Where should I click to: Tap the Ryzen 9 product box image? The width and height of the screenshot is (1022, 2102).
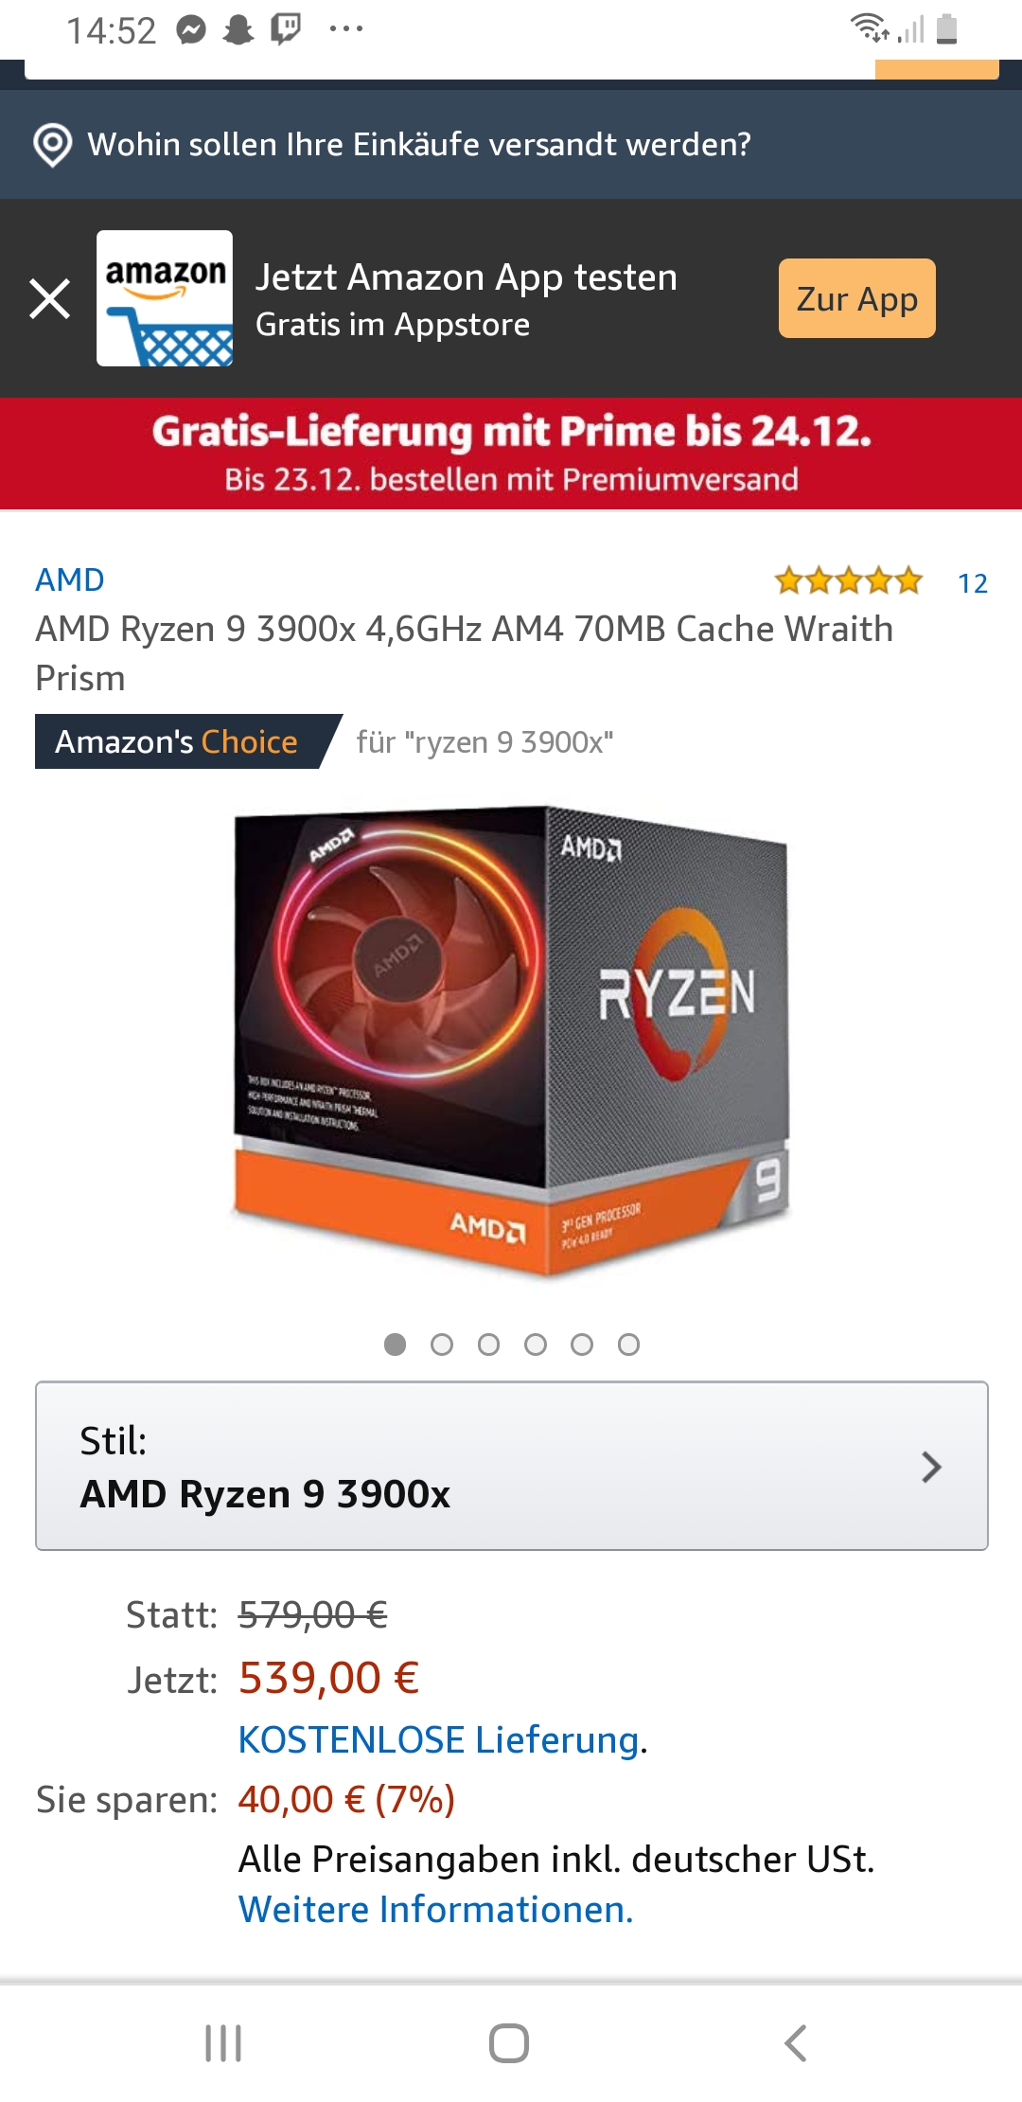(511, 1042)
